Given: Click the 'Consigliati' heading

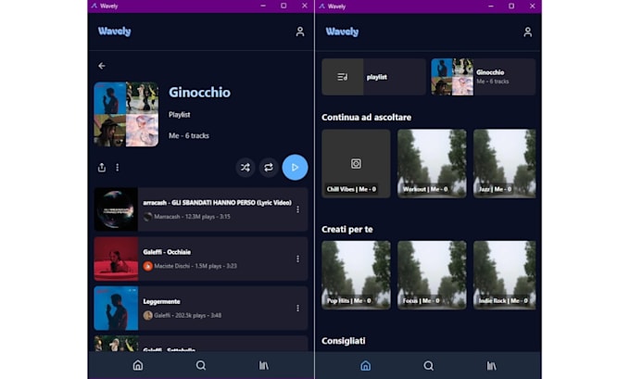Looking at the screenshot, I should 344,341.
